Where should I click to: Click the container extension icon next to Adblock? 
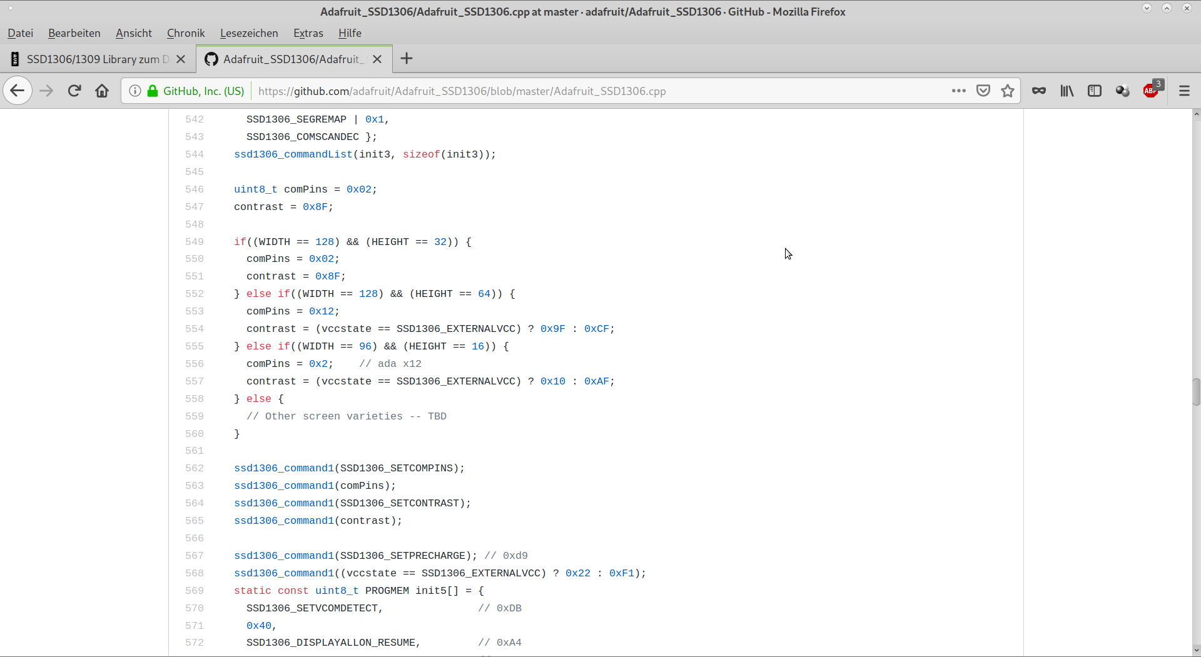(1123, 91)
